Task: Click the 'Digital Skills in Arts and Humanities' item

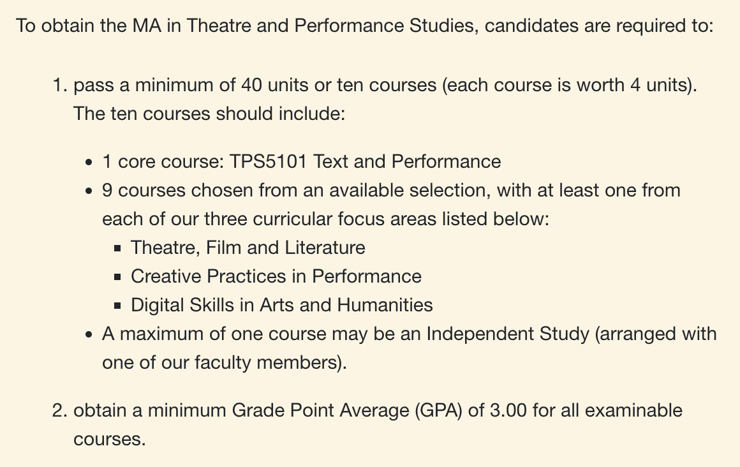Action: tap(282, 306)
